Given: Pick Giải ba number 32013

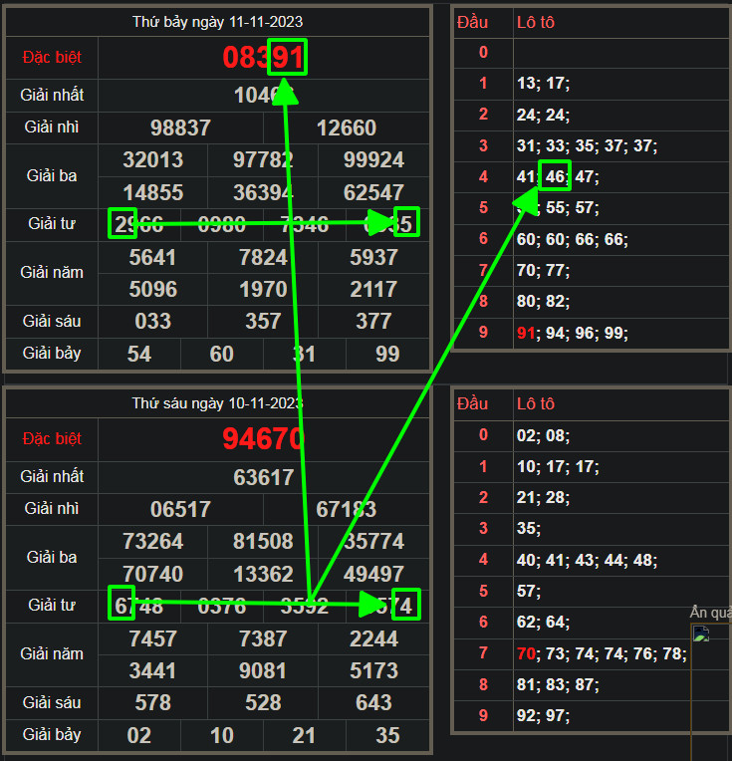Looking at the screenshot, I should [x=152, y=160].
